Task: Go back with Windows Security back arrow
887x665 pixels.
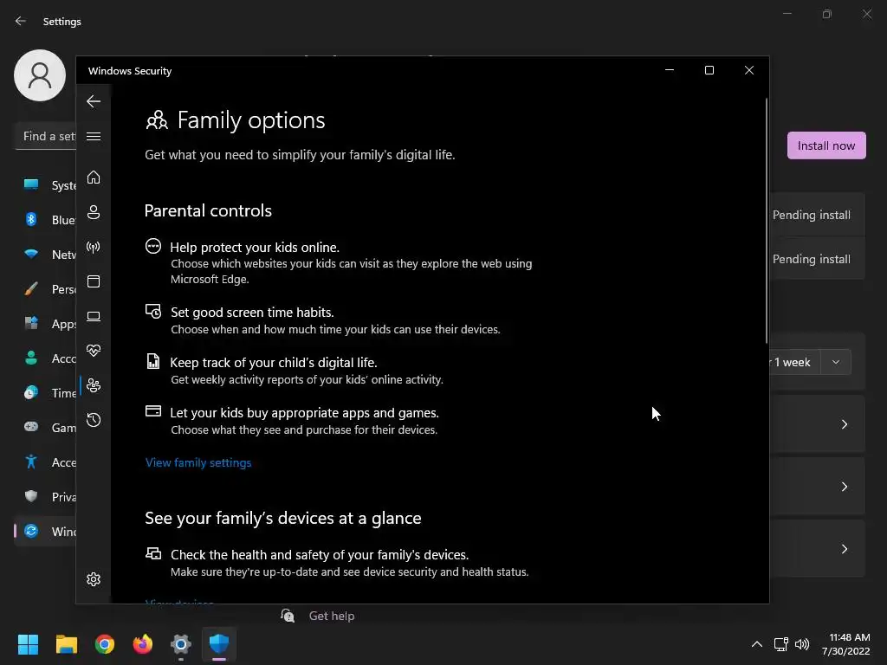Action: tap(94, 101)
